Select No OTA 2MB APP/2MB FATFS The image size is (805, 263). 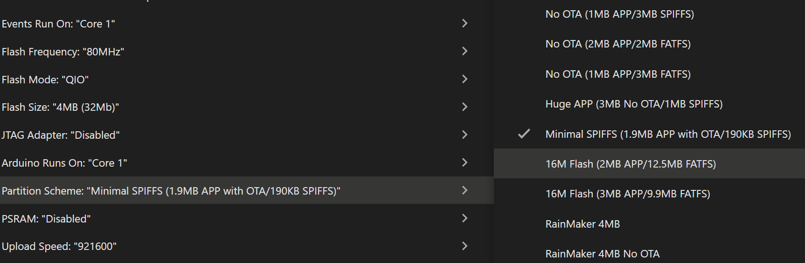click(618, 44)
